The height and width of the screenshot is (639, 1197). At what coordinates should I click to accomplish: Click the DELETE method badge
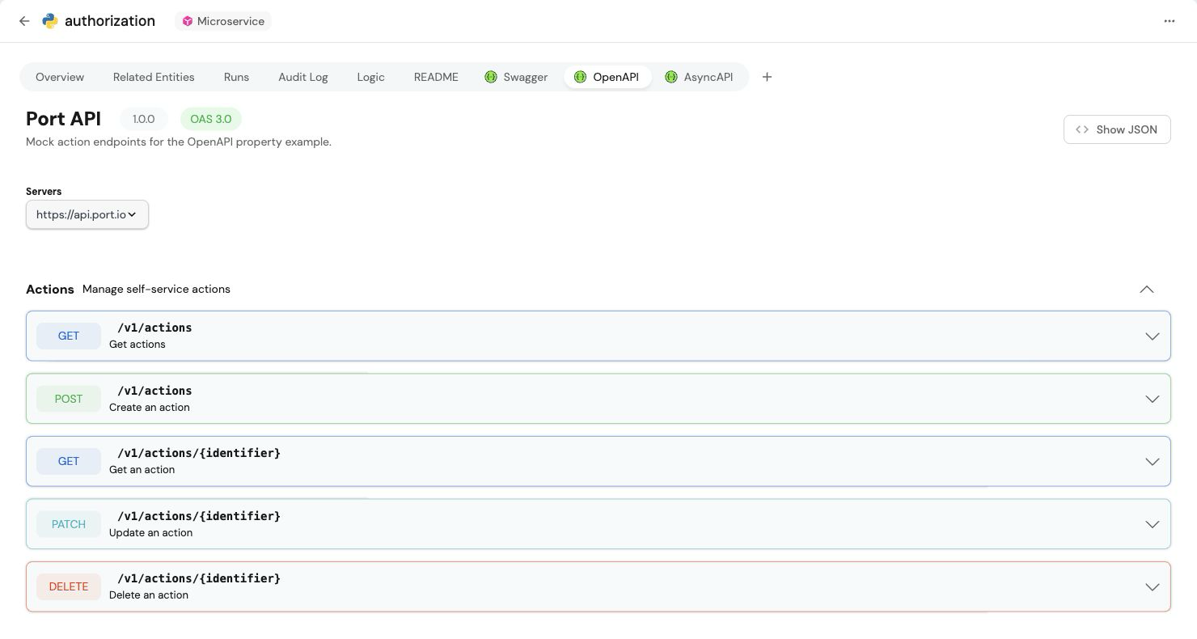(x=69, y=586)
